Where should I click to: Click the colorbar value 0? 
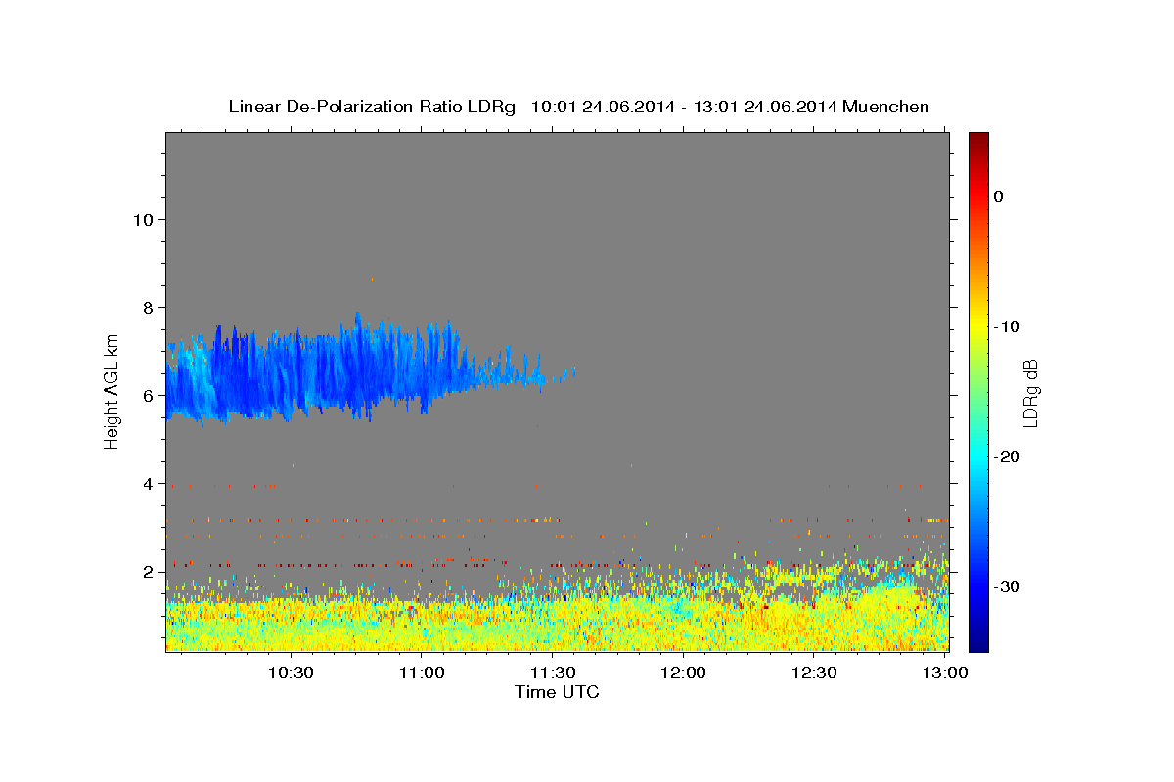[998, 196]
